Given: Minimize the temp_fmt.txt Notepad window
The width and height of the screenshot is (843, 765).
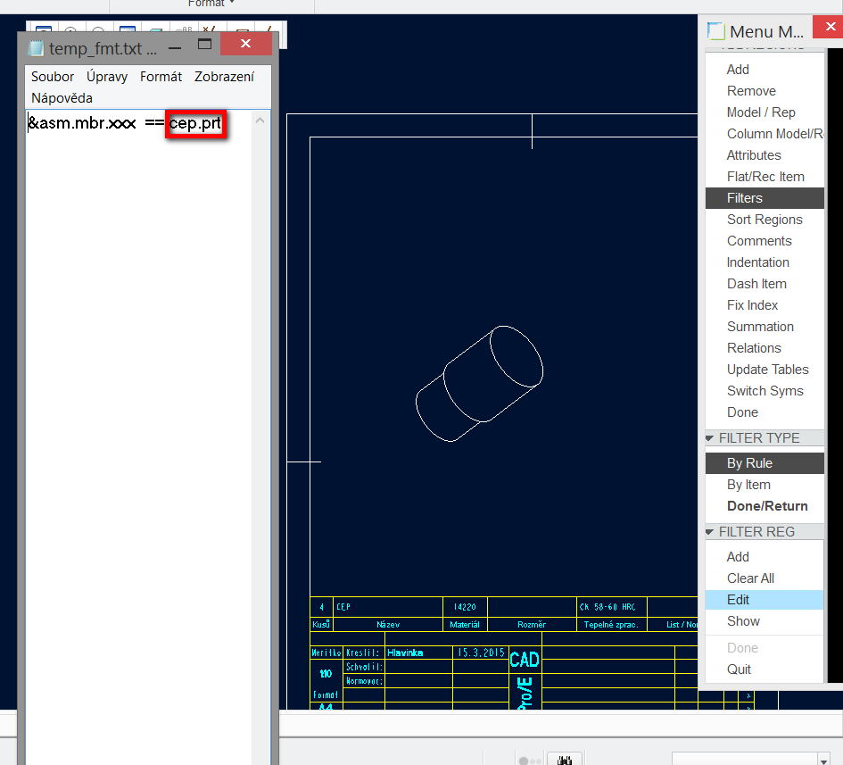Looking at the screenshot, I should click(x=174, y=47).
